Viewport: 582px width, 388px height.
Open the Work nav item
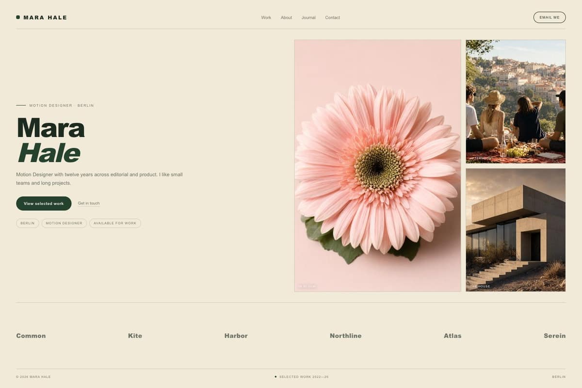[266, 17]
